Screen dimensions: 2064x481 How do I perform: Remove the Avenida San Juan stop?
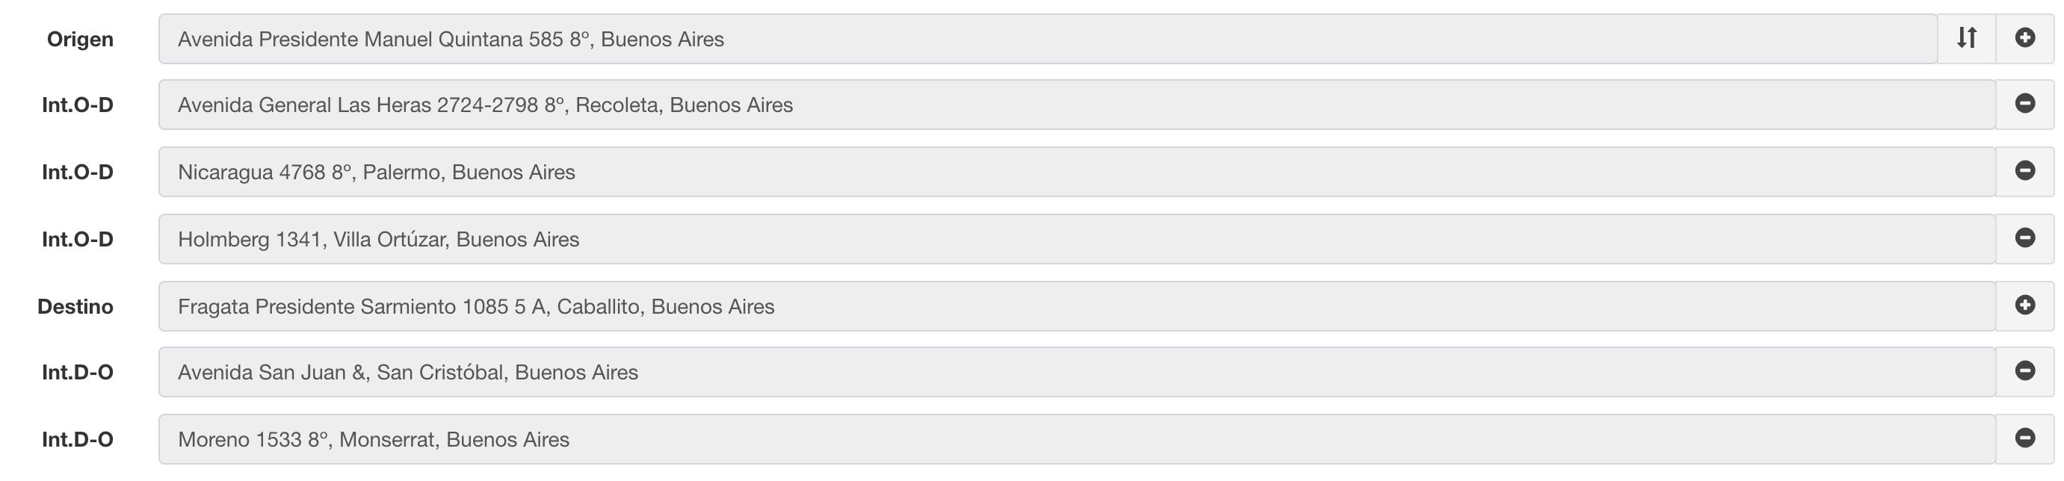(2024, 371)
